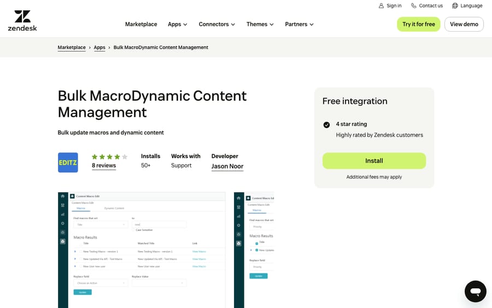Click 'Highly rated by Zendesk customers' text

379,135
